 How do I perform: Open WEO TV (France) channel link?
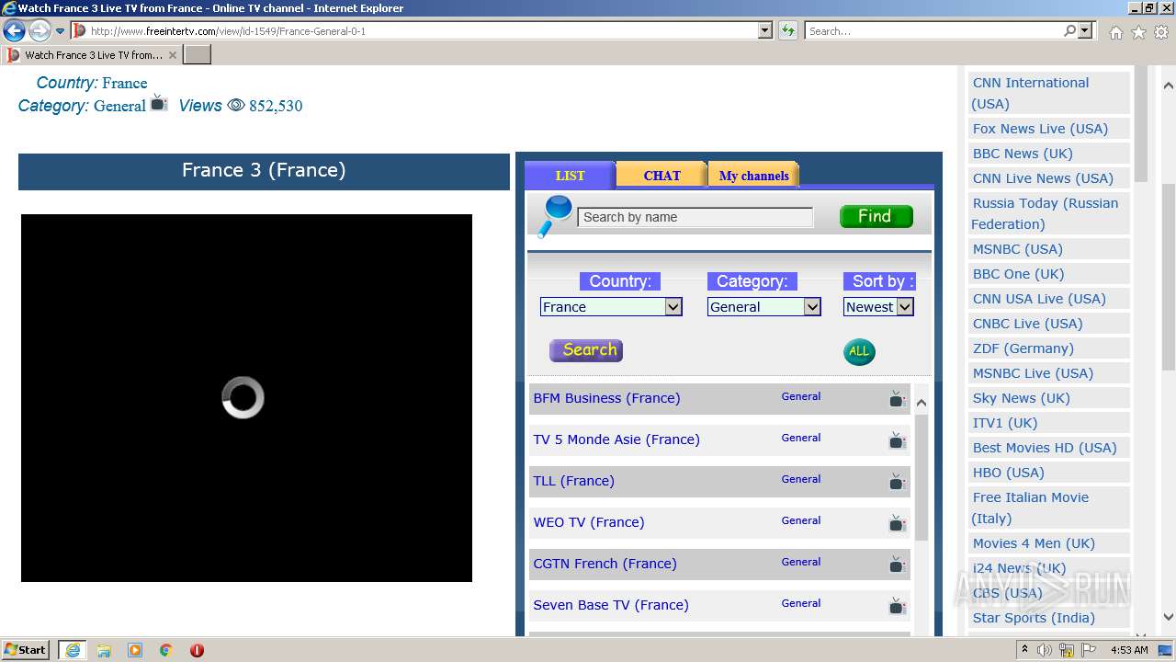(x=589, y=522)
